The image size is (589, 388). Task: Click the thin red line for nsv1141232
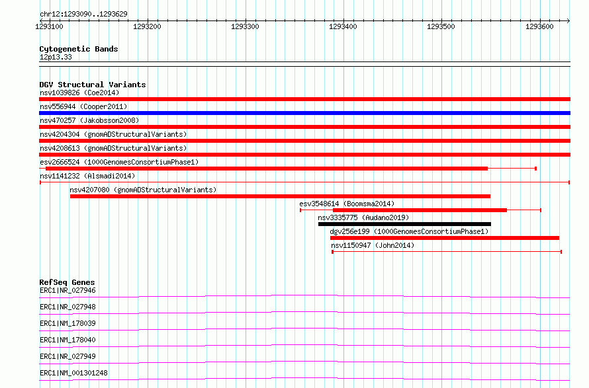pos(304,182)
